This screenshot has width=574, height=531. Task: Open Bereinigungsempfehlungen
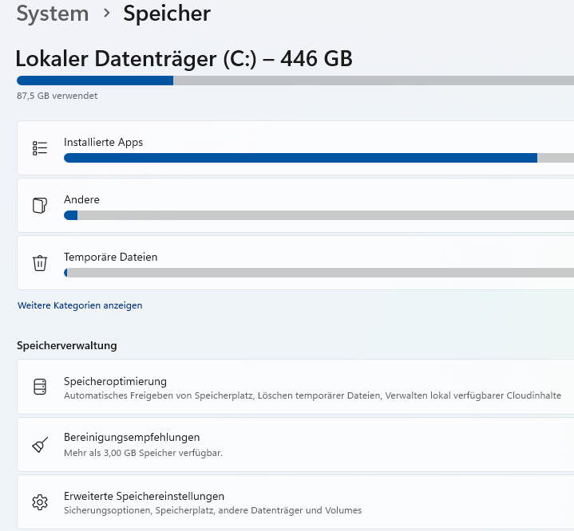coord(295,444)
